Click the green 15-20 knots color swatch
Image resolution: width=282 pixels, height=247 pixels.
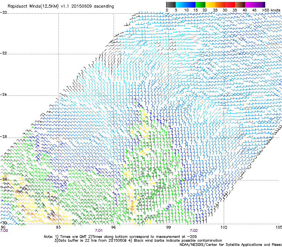200,5
